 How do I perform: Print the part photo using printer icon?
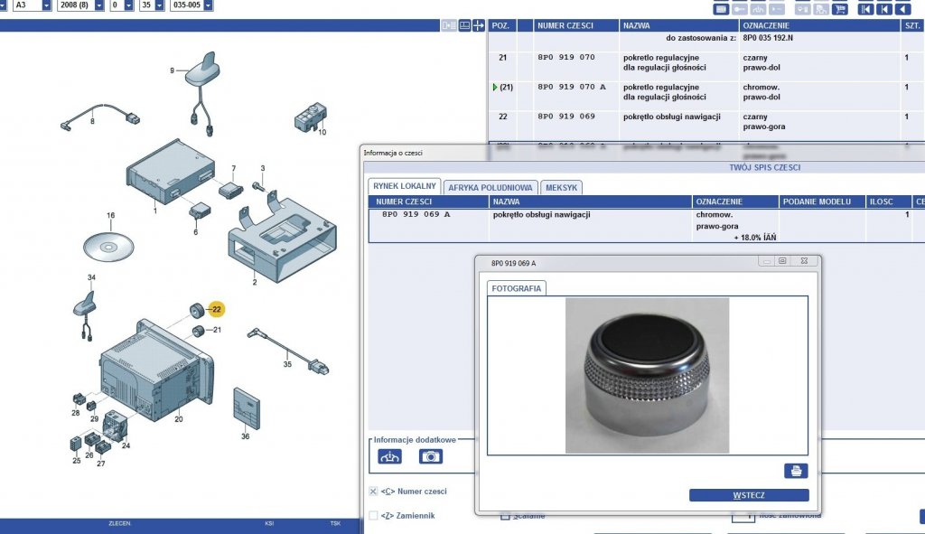pos(796,470)
